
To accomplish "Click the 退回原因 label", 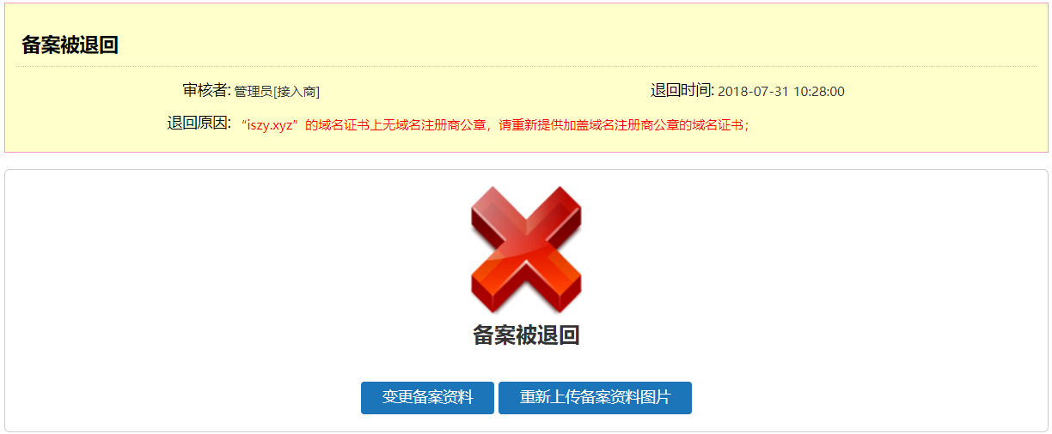I will coord(199,123).
